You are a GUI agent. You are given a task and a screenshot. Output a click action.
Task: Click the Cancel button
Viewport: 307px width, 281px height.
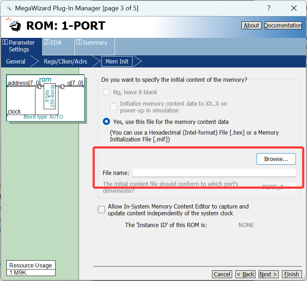[222, 274]
